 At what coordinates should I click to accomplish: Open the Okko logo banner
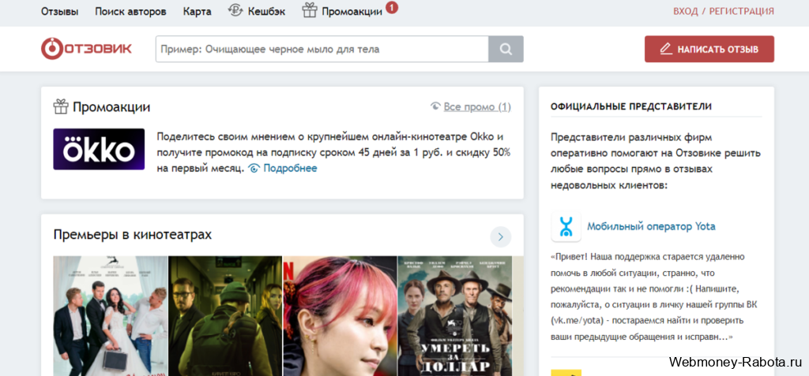point(99,149)
